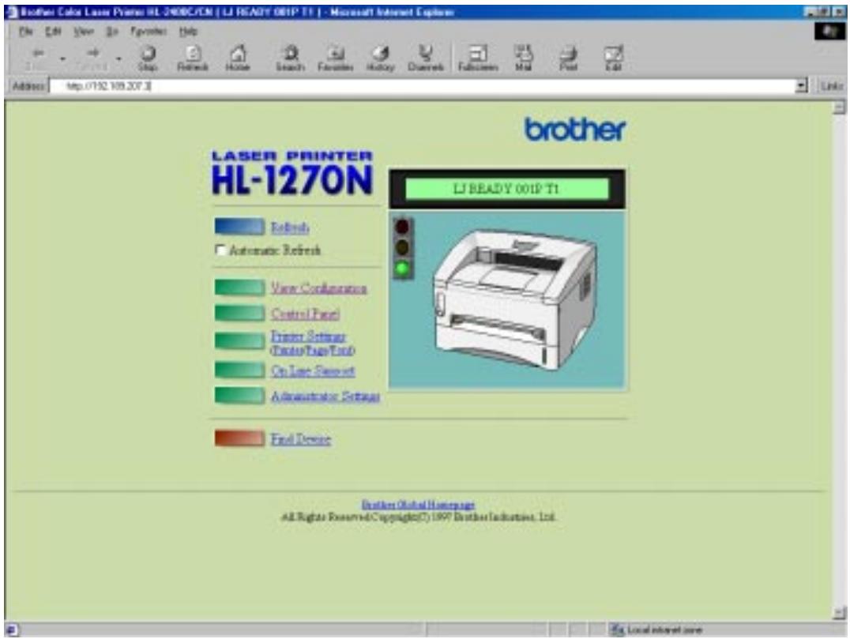Click the Links toolbar label
850x639 pixels.
(832, 86)
